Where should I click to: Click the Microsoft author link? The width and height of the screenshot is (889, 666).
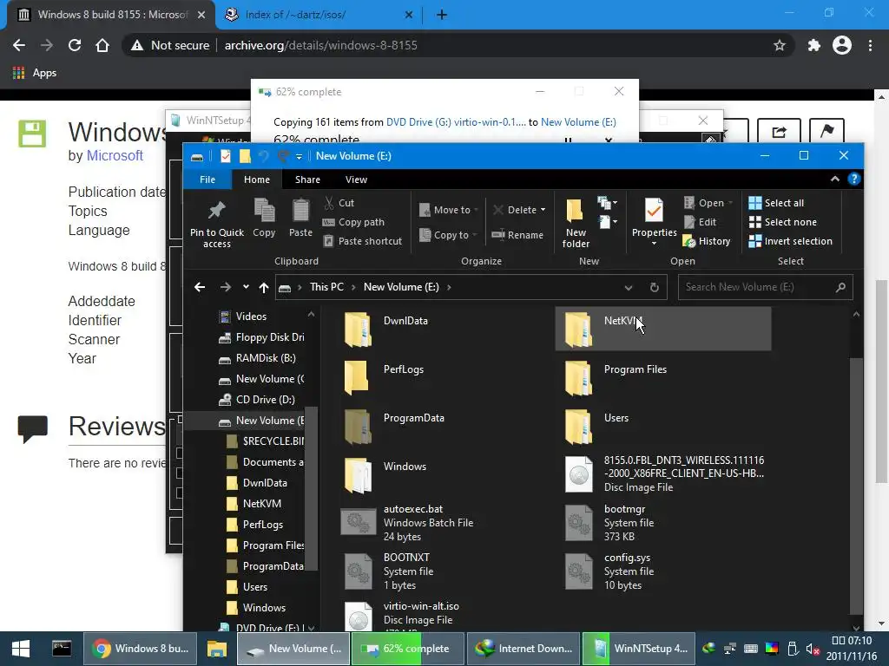point(115,156)
